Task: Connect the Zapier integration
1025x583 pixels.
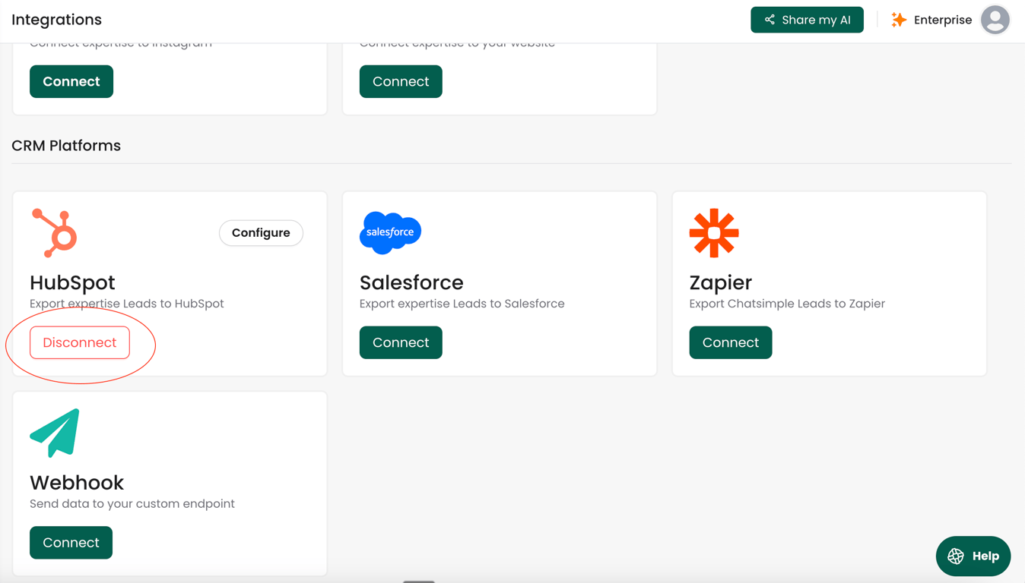Action: point(731,342)
